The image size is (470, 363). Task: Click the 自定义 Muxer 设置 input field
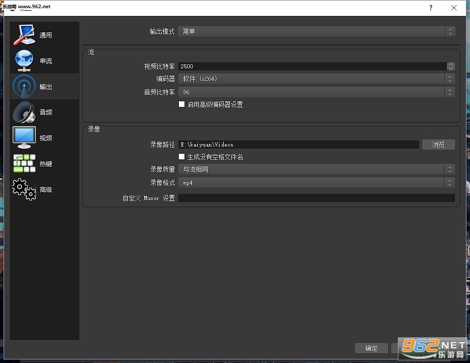pos(316,197)
